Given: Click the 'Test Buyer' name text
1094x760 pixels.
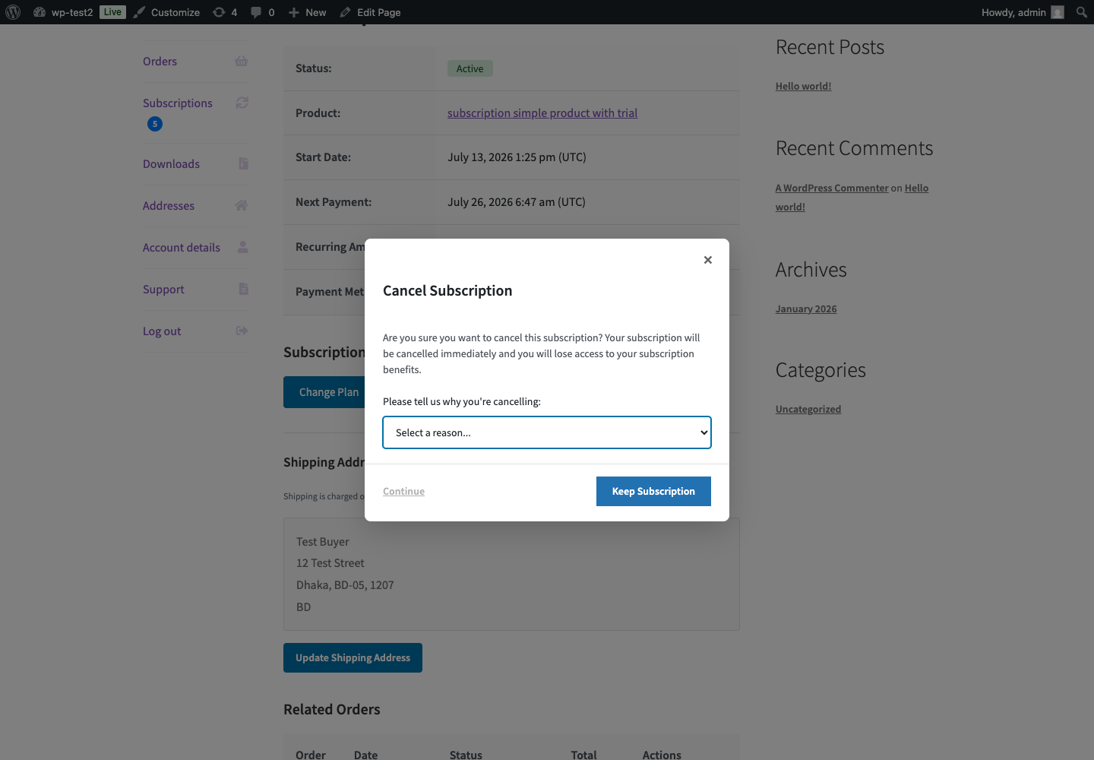Looking at the screenshot, I should coord(323,542).
